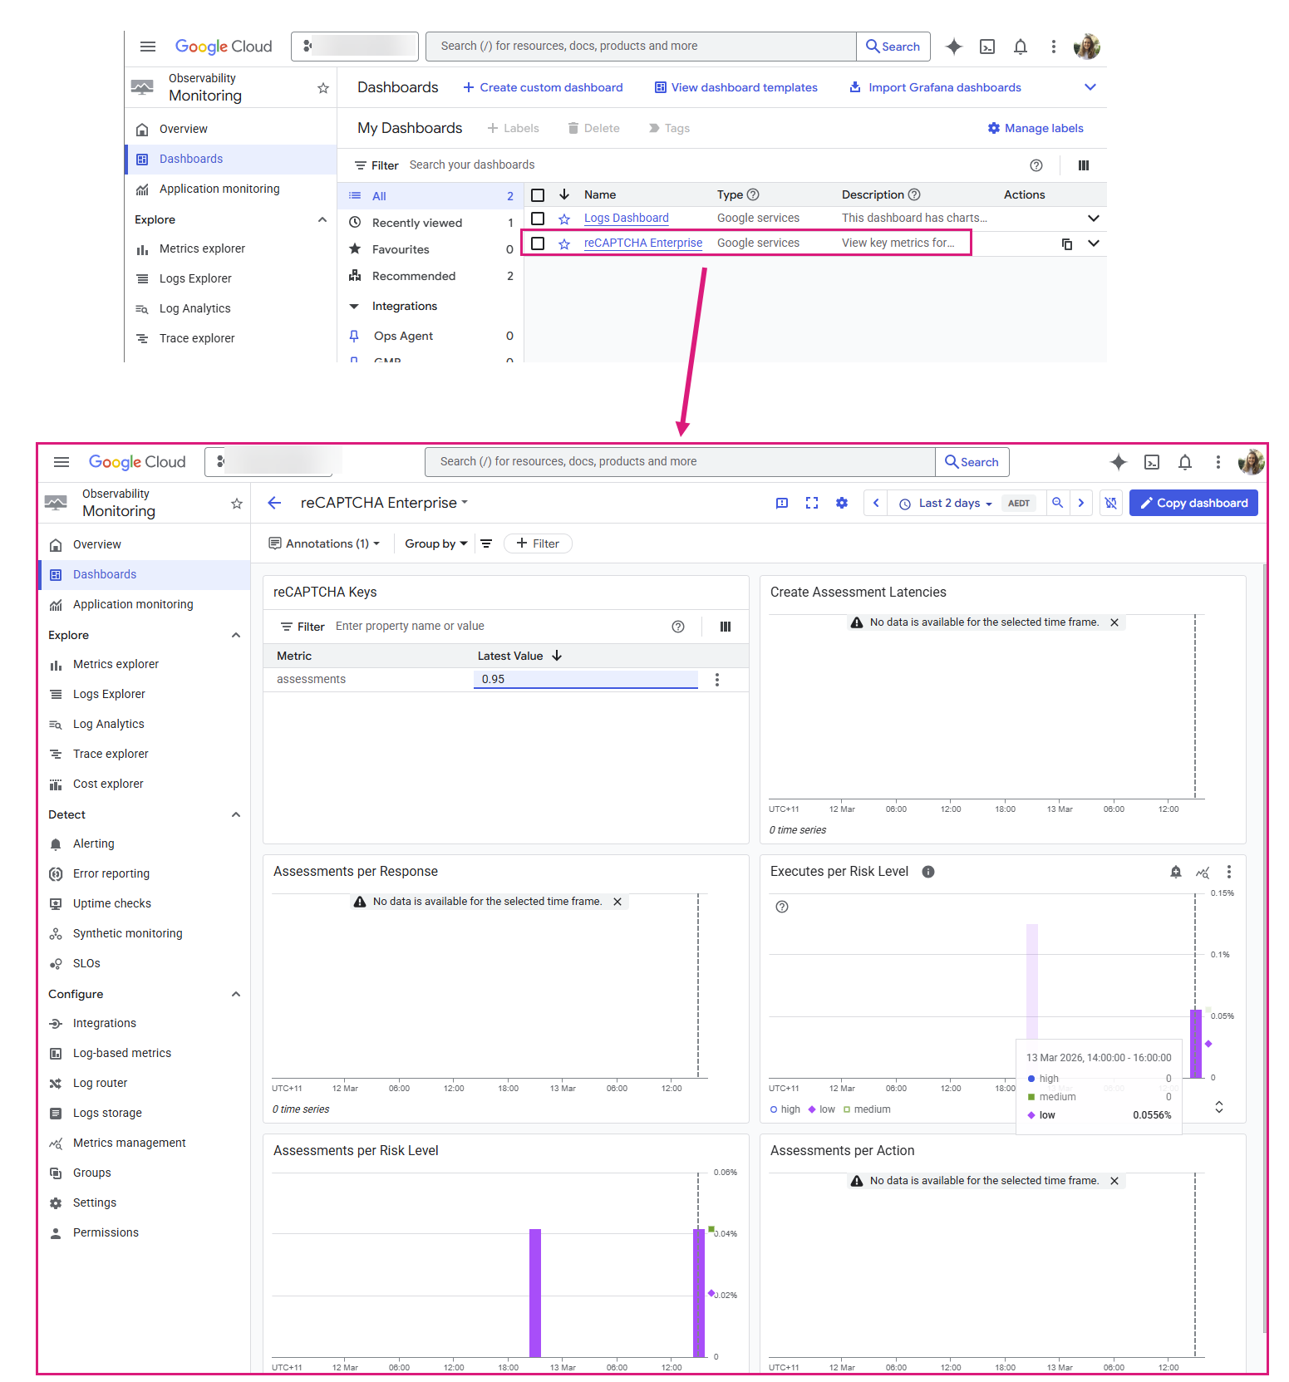
Task: Collapse the Configure section in the sidebar
Action: [236, 995]
